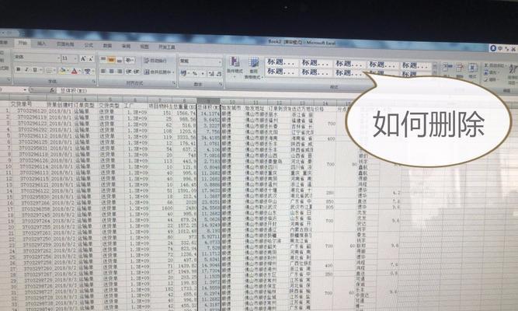Apply cell borders button
Screen dimensions: 518x311
point(49,70)
